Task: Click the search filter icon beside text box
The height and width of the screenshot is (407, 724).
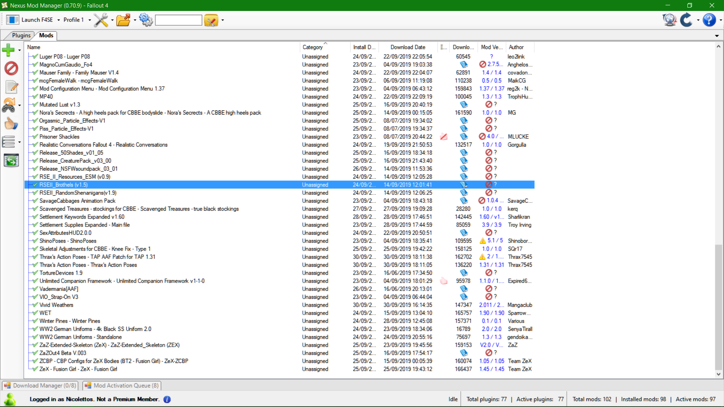Action: (x=211, y=20)
